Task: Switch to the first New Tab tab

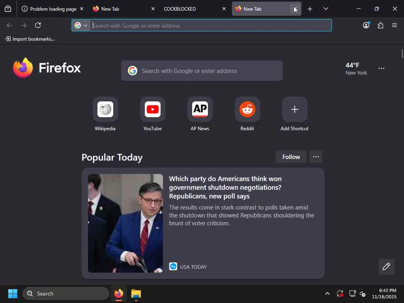Action: pos(123,9)
